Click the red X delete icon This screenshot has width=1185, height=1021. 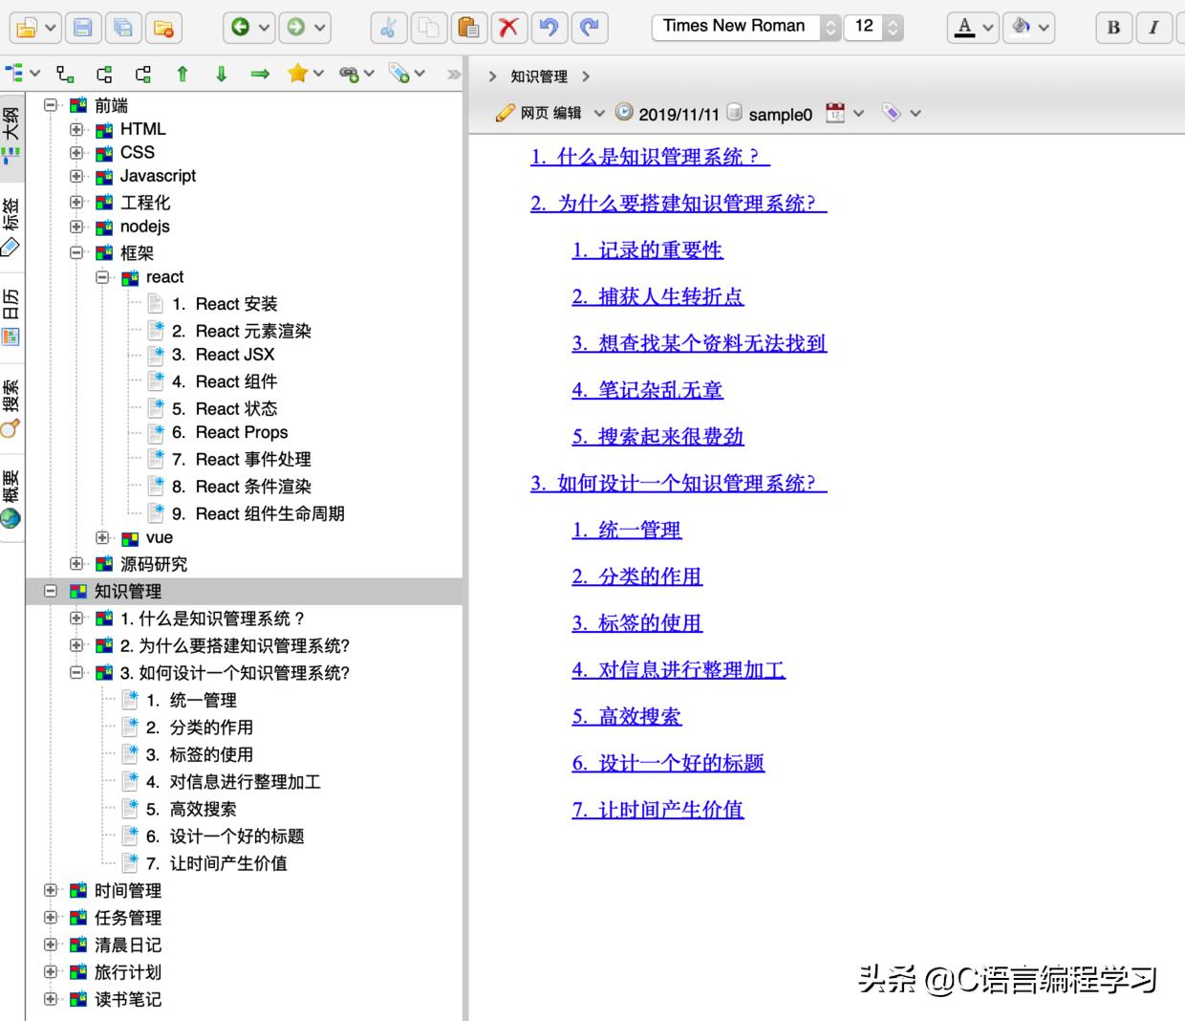tap(509, 28)
